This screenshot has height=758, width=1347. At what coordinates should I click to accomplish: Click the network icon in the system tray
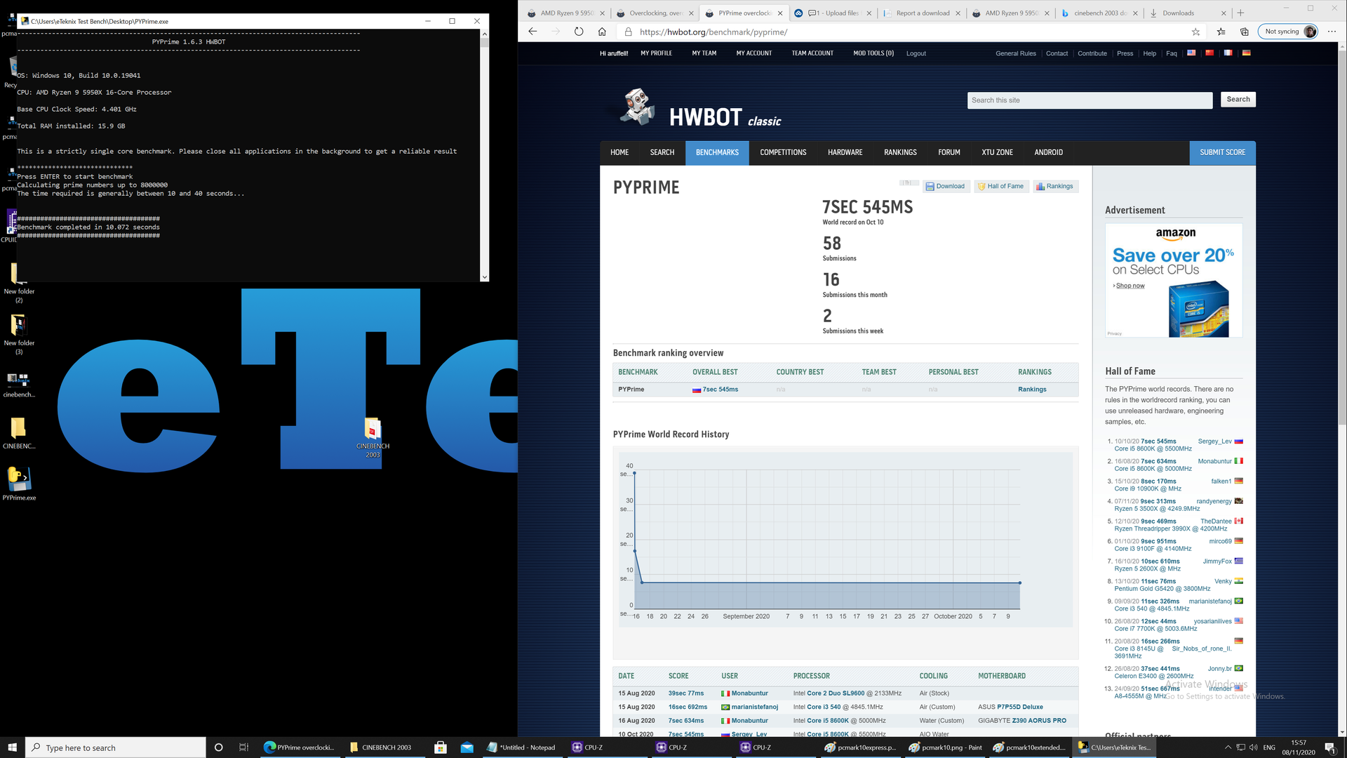1240,747
